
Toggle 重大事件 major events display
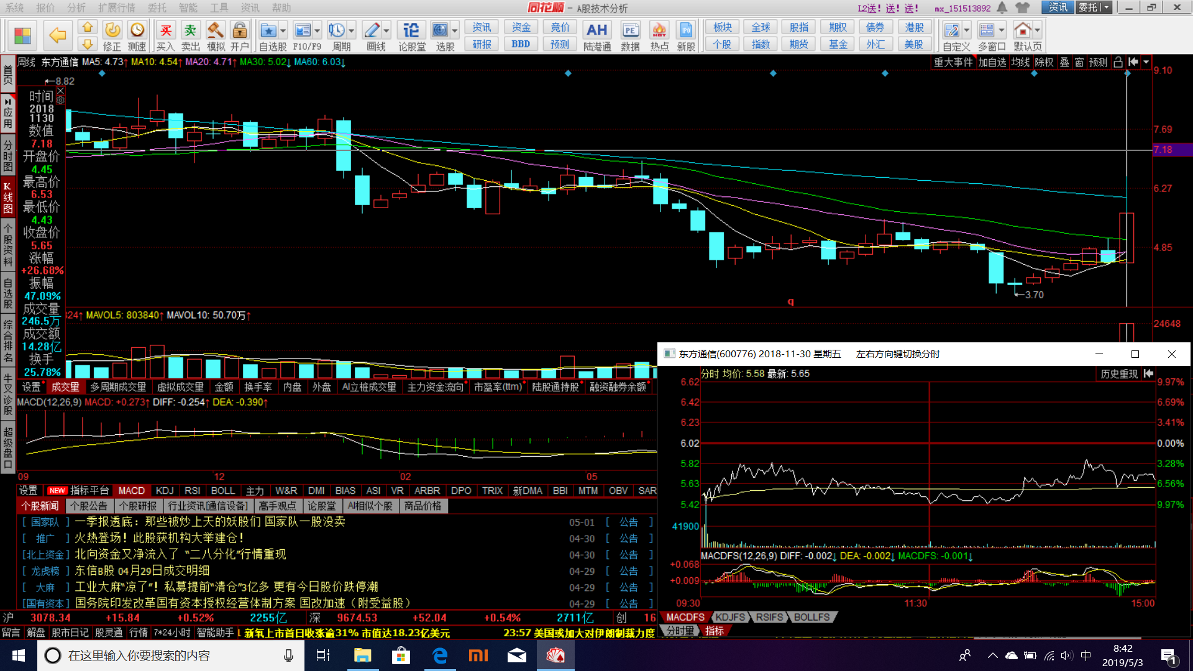(953, 62)
